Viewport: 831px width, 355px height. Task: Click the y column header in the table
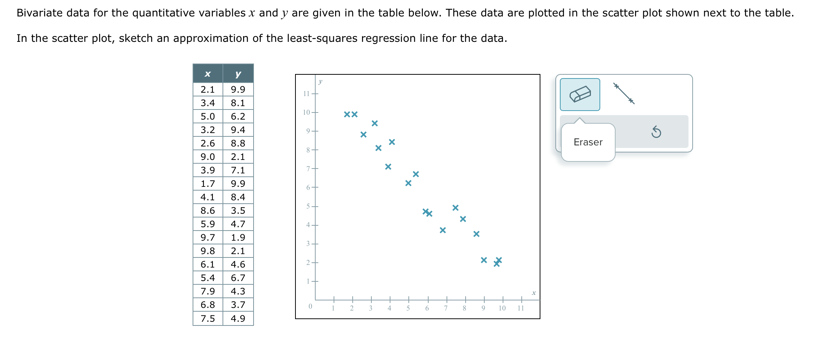(238, 74)
